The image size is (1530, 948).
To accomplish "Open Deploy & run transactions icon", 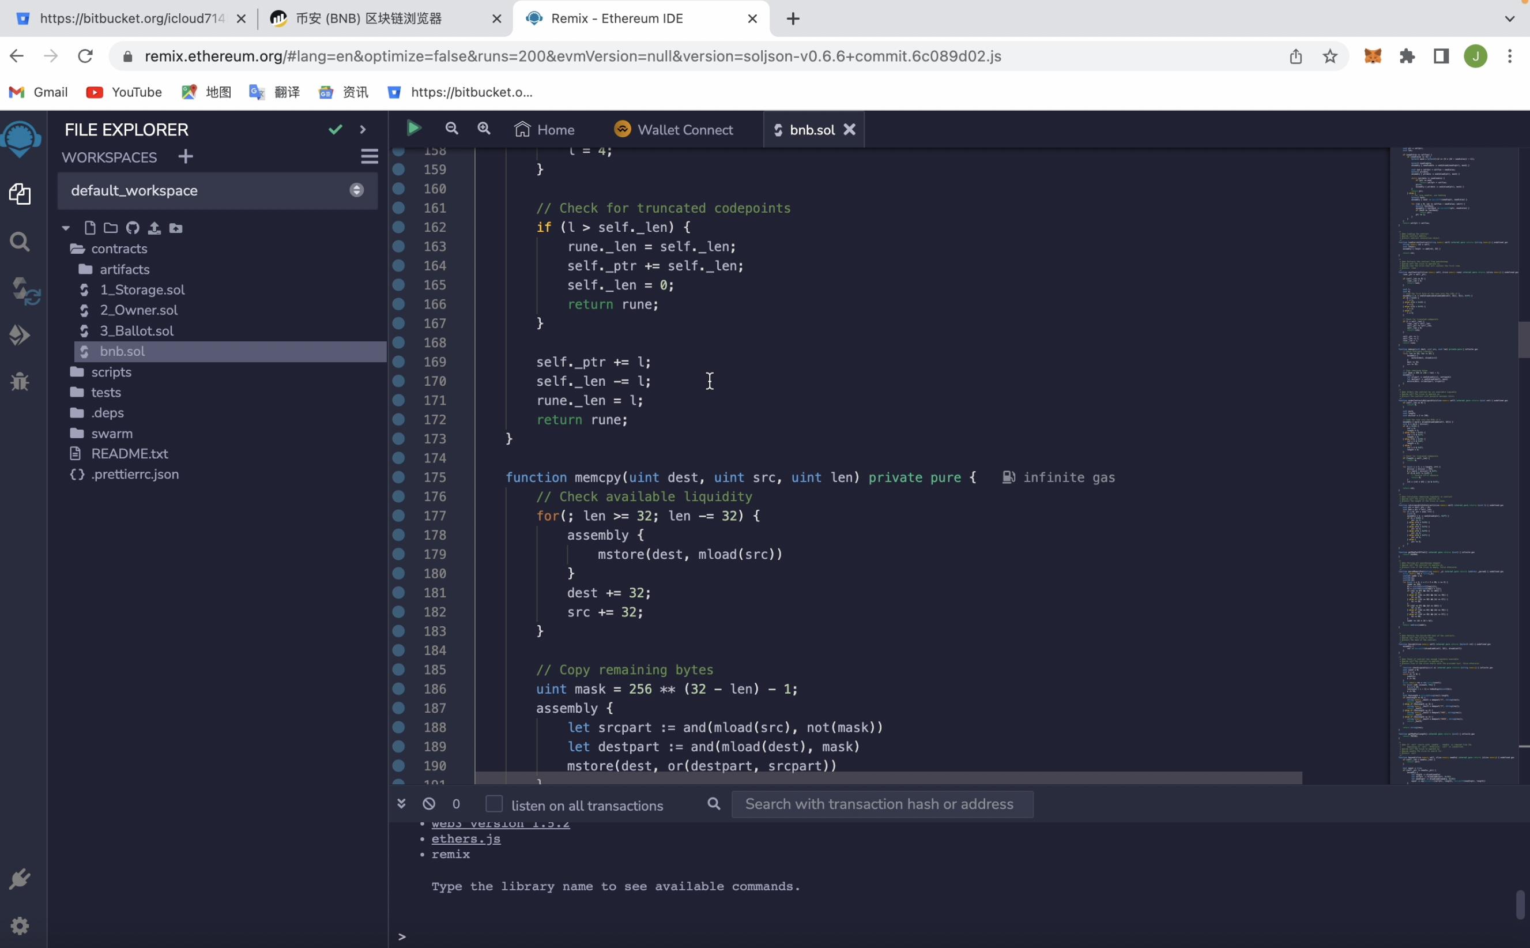I will (20, 335).
